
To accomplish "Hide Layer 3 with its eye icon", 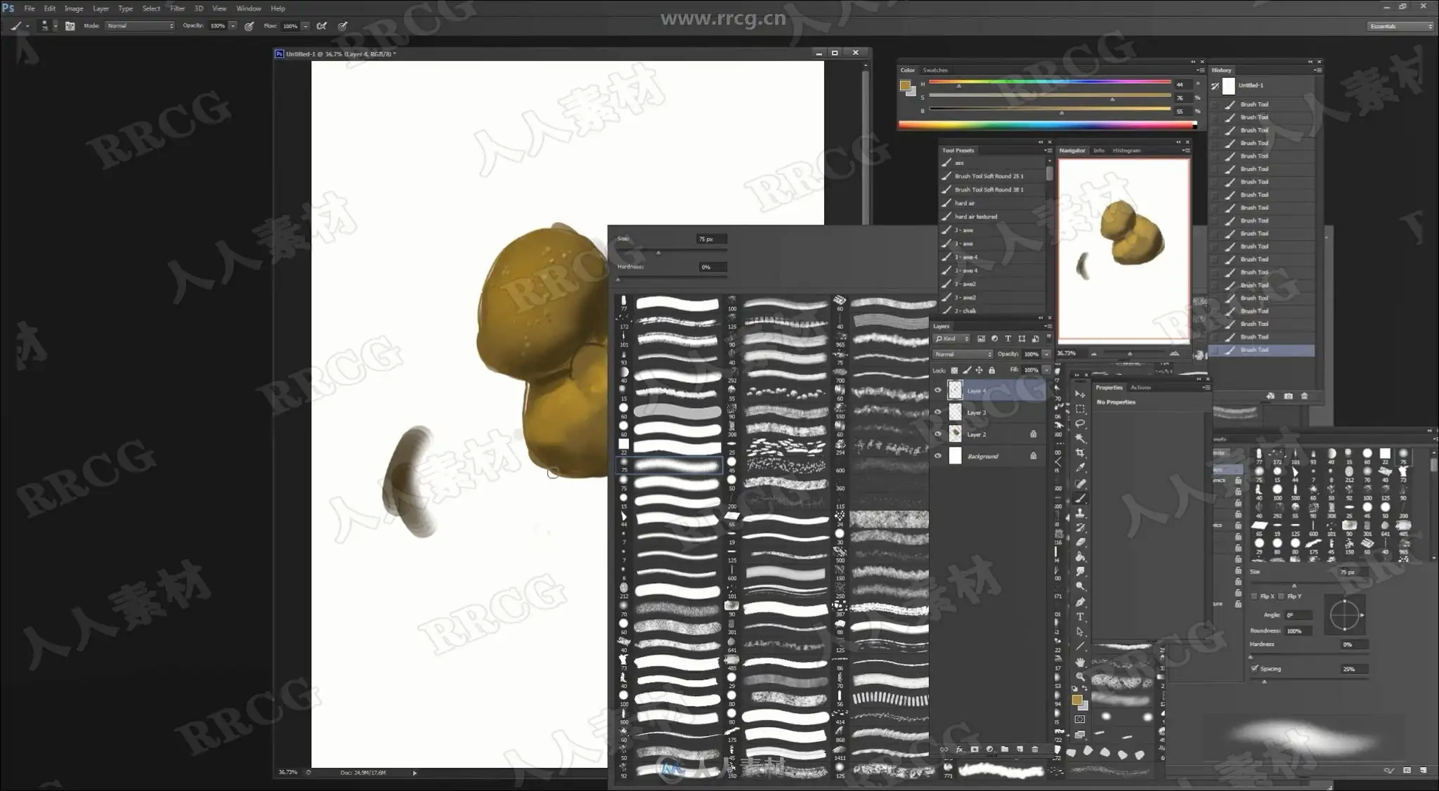I will (937, 412).
